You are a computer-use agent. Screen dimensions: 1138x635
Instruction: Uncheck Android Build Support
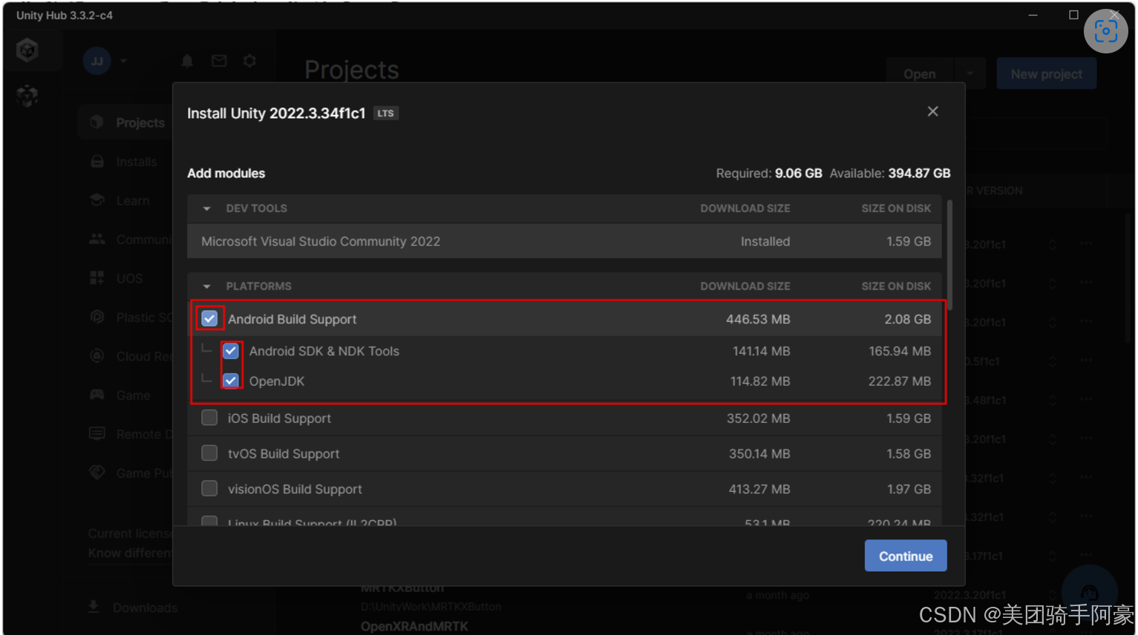click(209, 319)
